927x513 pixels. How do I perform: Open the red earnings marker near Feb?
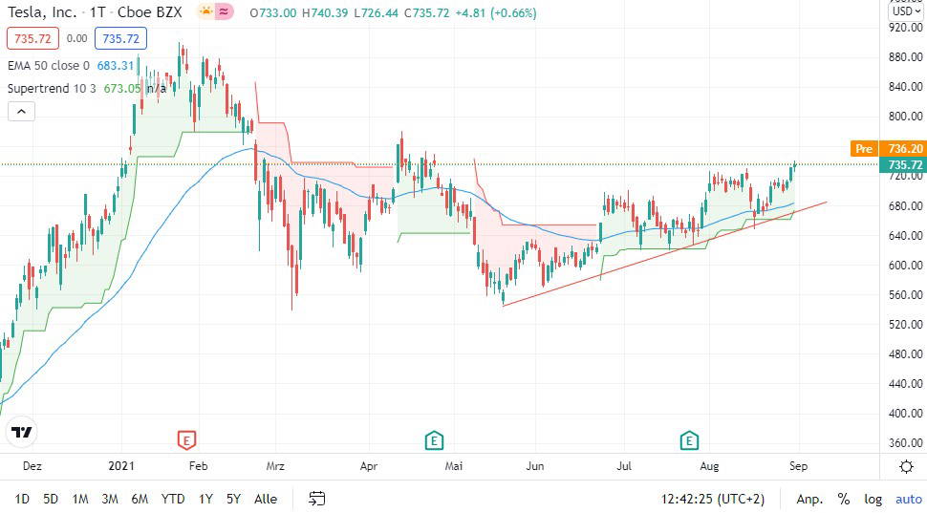point(186,439)
